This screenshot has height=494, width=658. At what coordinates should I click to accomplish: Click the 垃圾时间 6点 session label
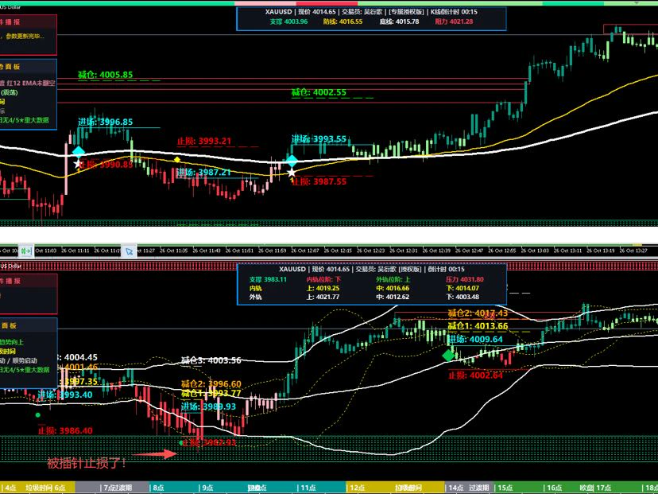tap(45, 488)
